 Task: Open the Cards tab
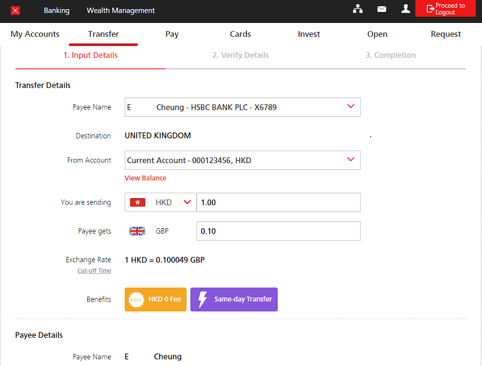[240, 34]
